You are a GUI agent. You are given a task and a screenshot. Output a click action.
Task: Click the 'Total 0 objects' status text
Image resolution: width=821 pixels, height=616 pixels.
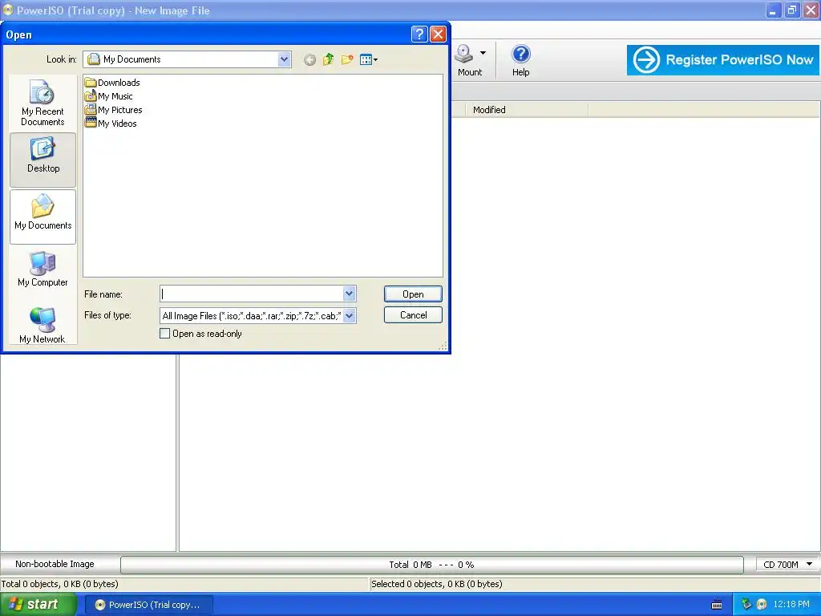coord(59,584)
